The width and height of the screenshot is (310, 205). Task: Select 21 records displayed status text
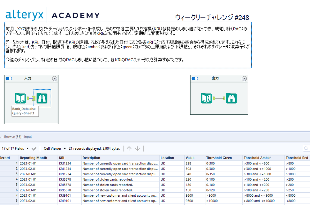click(x=94, y=148)
